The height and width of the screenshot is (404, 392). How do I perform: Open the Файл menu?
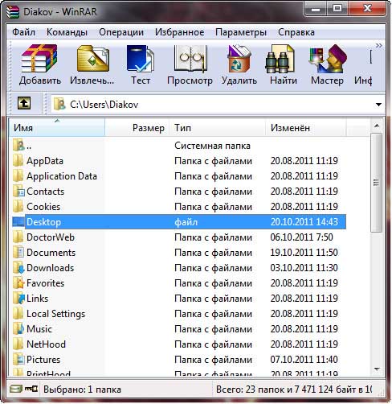point(23,32)
